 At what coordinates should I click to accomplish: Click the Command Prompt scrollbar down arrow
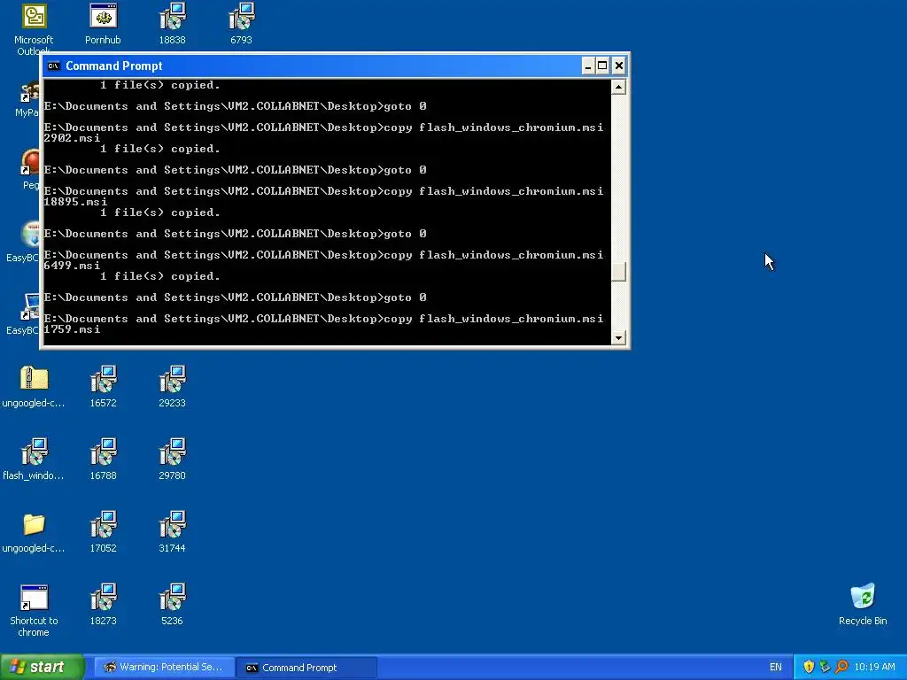click(618, 337)
